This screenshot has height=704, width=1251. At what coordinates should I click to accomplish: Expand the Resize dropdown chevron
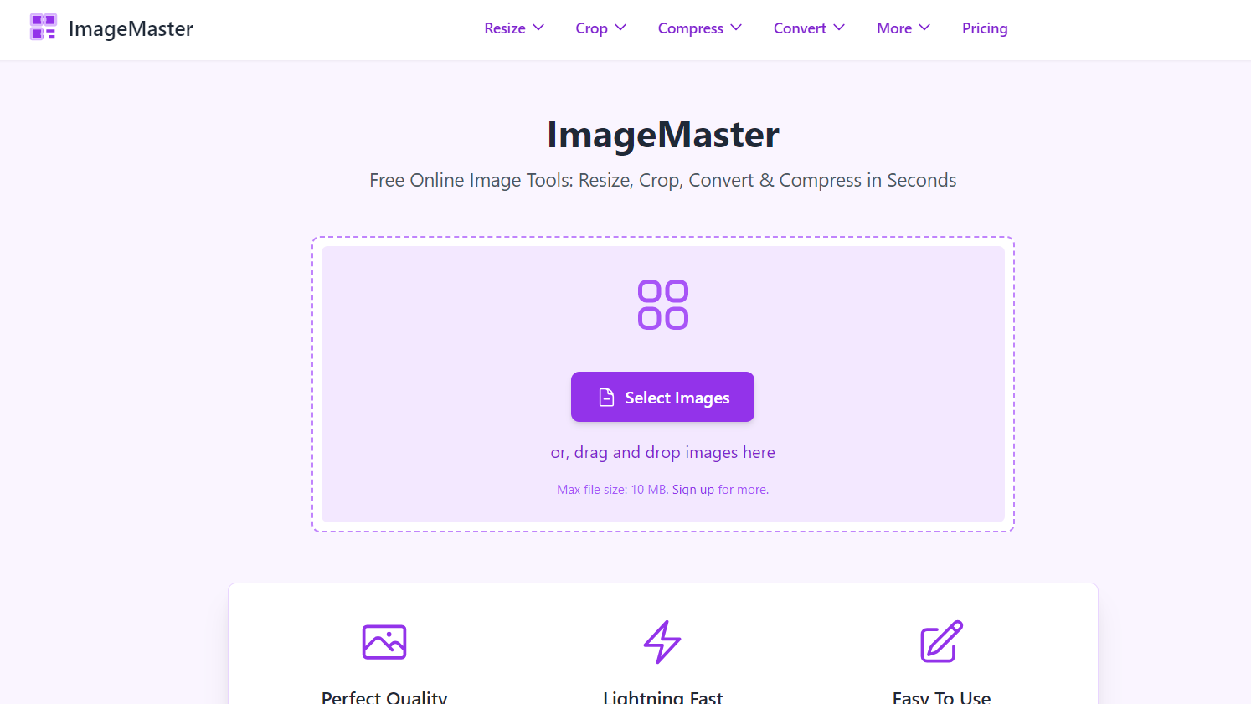tap(538, 28)
